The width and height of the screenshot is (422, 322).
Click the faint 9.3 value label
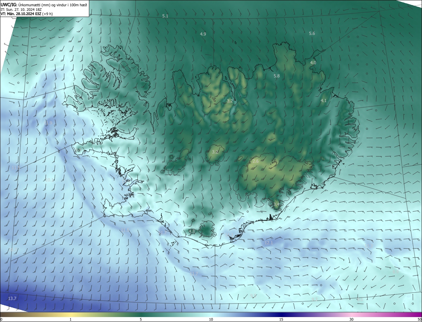(315, 299)
